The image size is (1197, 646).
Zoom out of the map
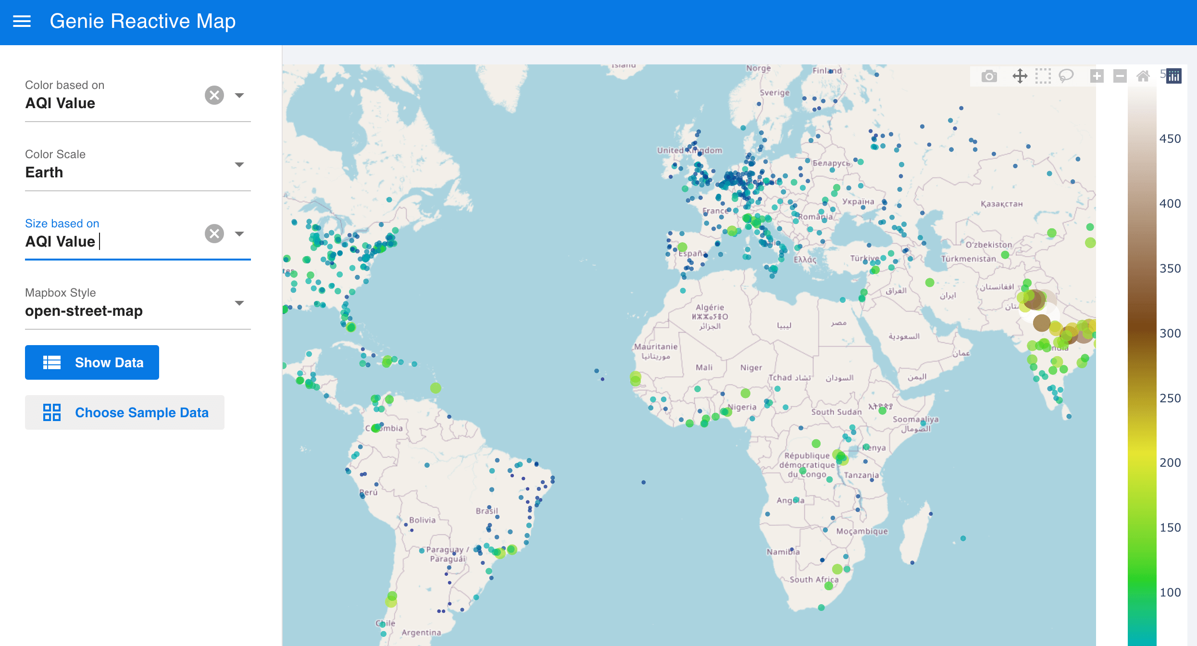pos(1120,76)
